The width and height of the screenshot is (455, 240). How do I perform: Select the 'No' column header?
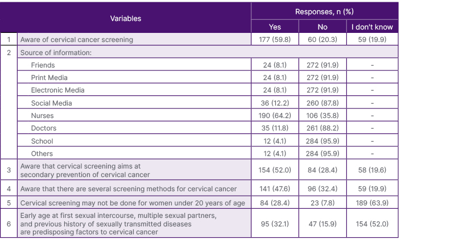pyautogui.click(x=322, y=27)
